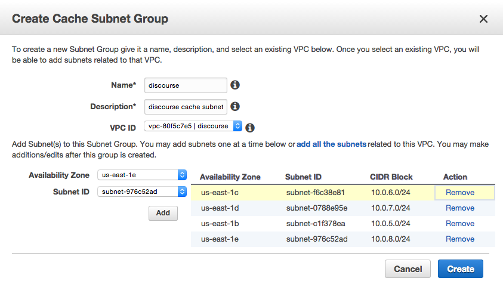503x284 pixels.
Task: Follow the 'add all the subnets' link
Action: tap(331, 144)
